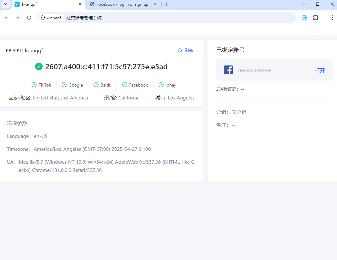
Task: Click the 分组: 未分组 text
Action: click(231, 112)
